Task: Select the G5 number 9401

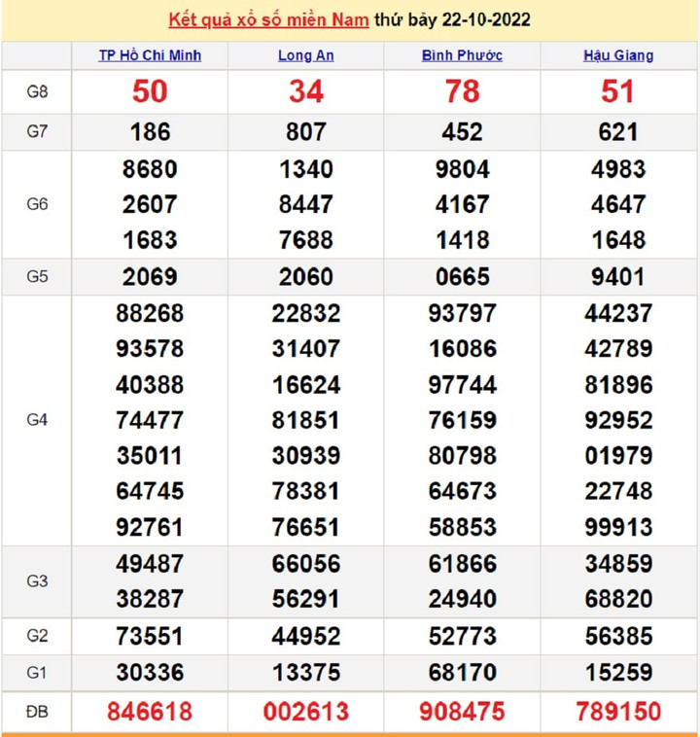Action: 618,277
